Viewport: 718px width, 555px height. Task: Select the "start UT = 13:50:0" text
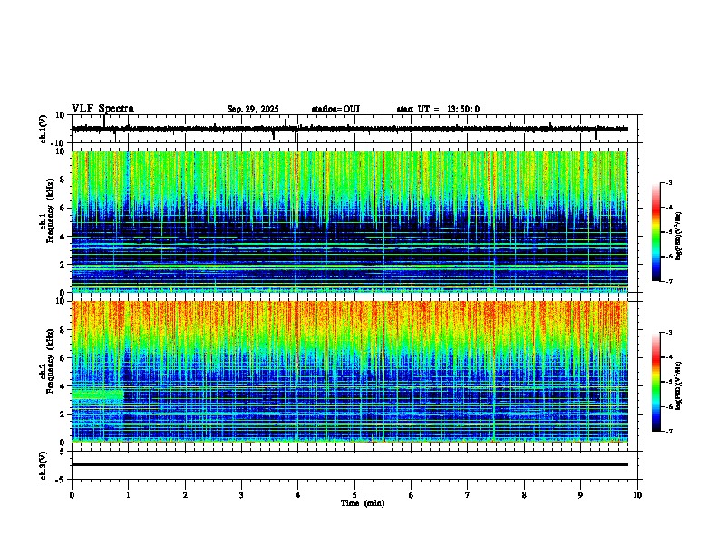tap(438, 109)
